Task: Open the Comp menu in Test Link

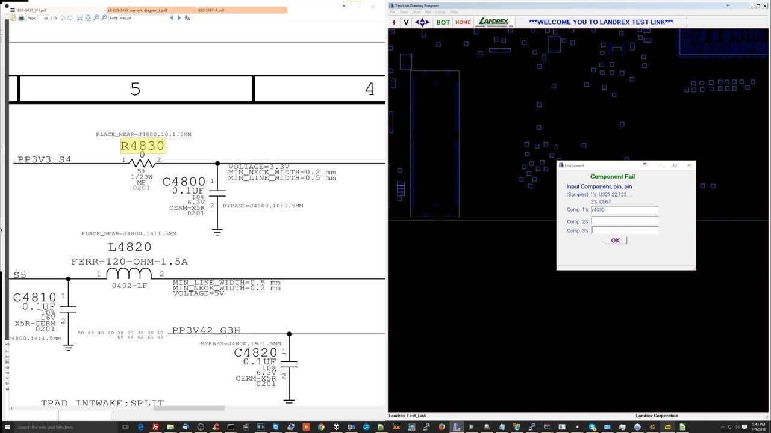Action: pos(440,12)
